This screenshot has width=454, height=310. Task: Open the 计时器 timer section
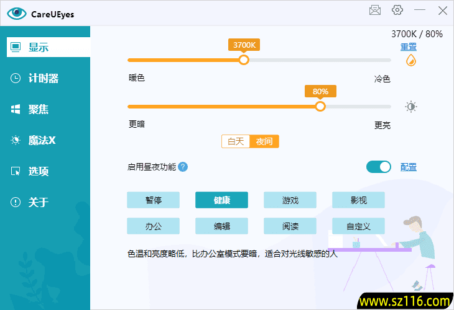tap(44, 78)
